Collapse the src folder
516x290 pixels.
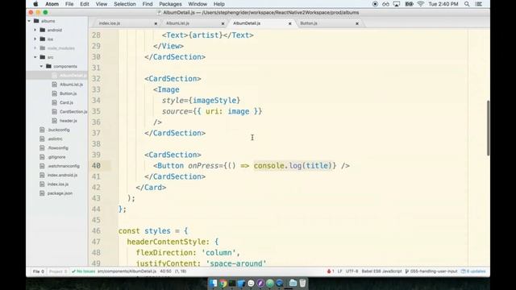tap(35, 57)
